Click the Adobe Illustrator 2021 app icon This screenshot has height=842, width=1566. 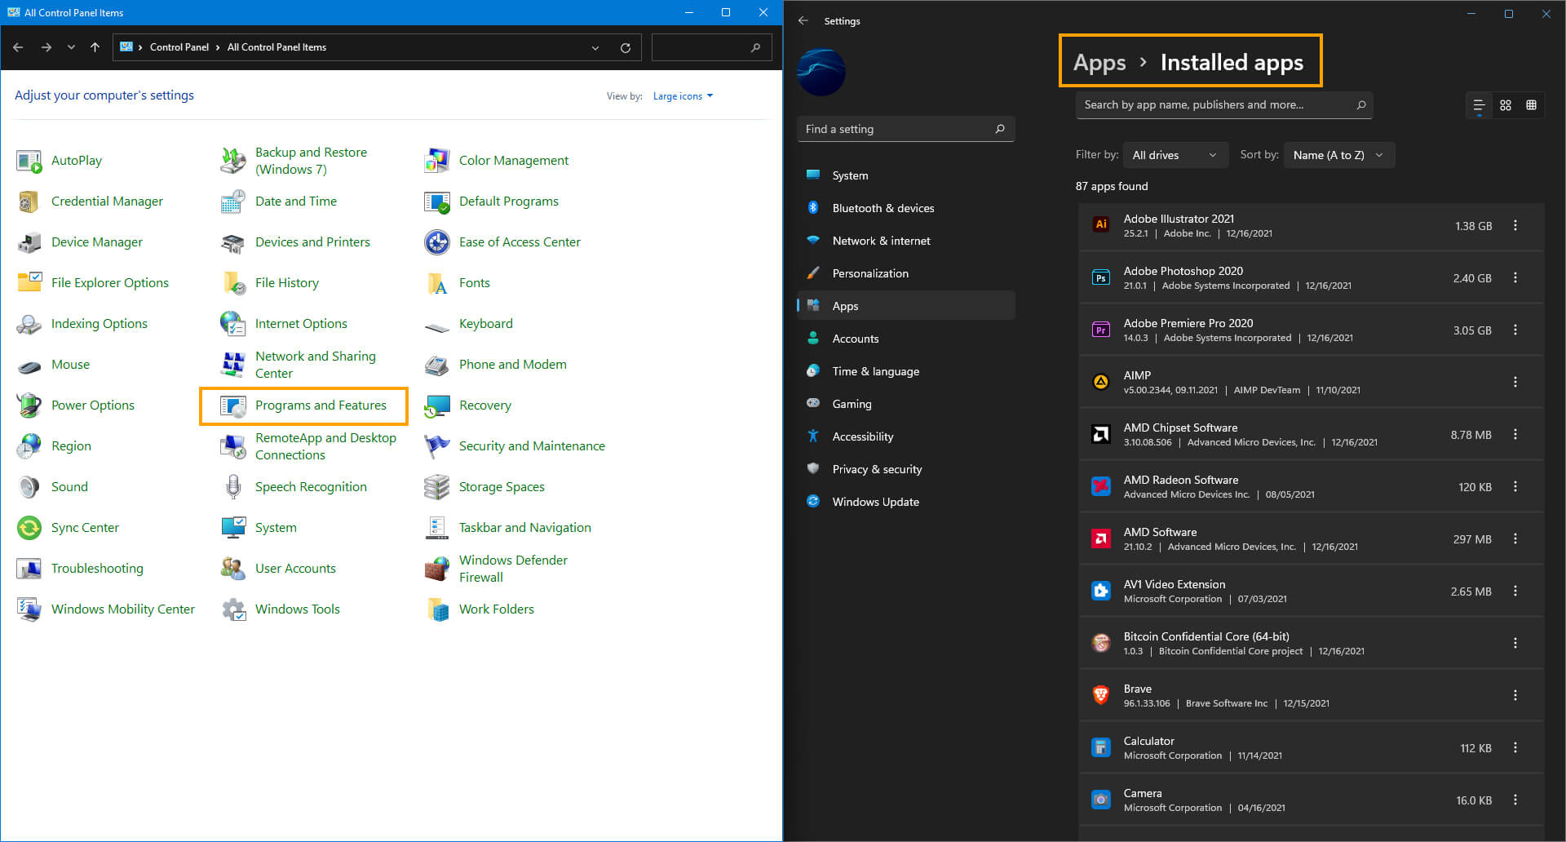tap(1101, 225)
